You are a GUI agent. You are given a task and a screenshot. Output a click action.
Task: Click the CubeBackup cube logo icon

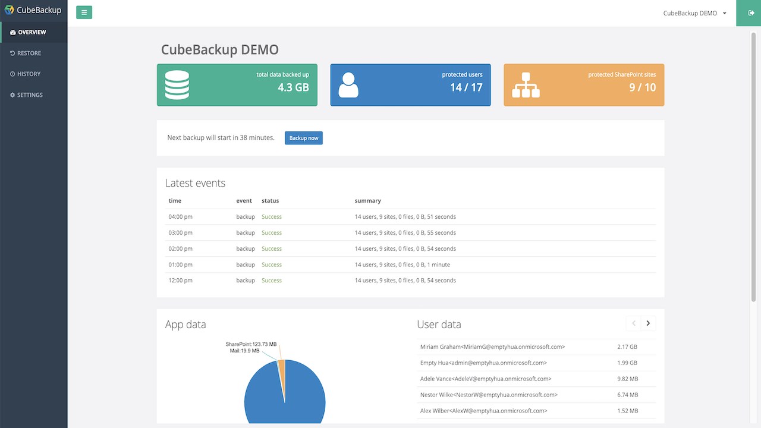point(9,10)
